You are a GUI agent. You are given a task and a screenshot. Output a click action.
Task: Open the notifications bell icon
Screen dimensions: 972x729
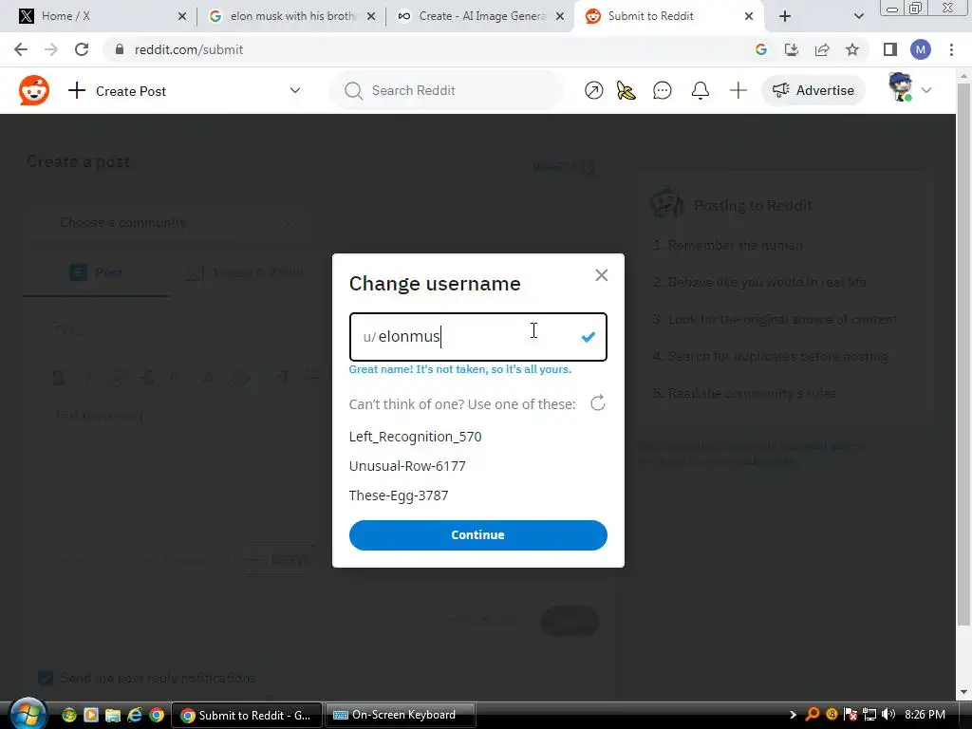(x=700, y=90)
